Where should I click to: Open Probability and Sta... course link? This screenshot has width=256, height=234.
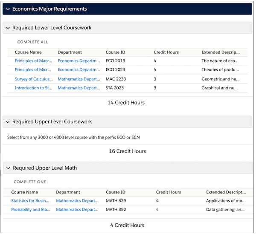pos(31,210)
